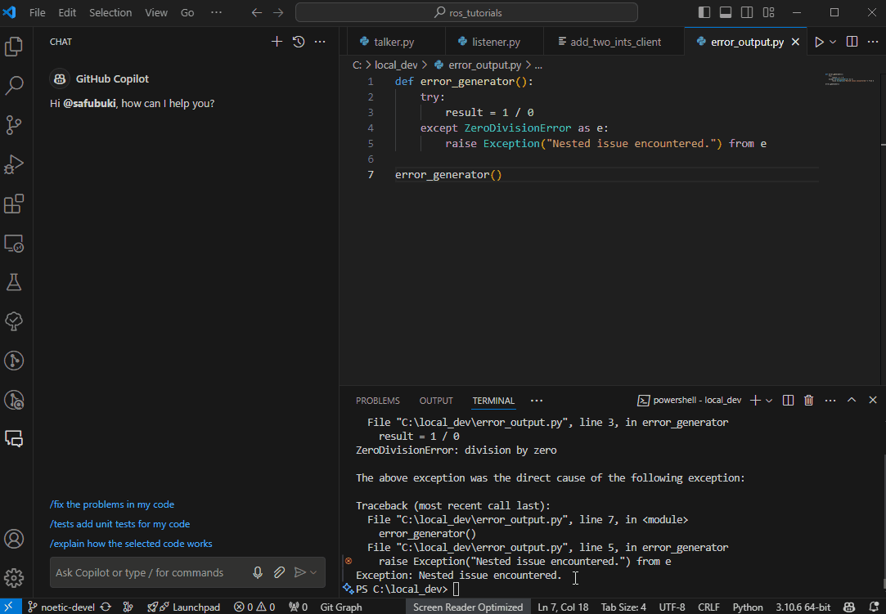Kill terminal with trash icon
Image resolution: width=886 pixels, height=614 pixels.
[x=808, y=400]
